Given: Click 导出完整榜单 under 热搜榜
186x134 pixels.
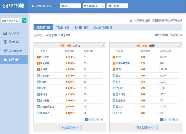Looking at the screenshot, I should 146,128.
